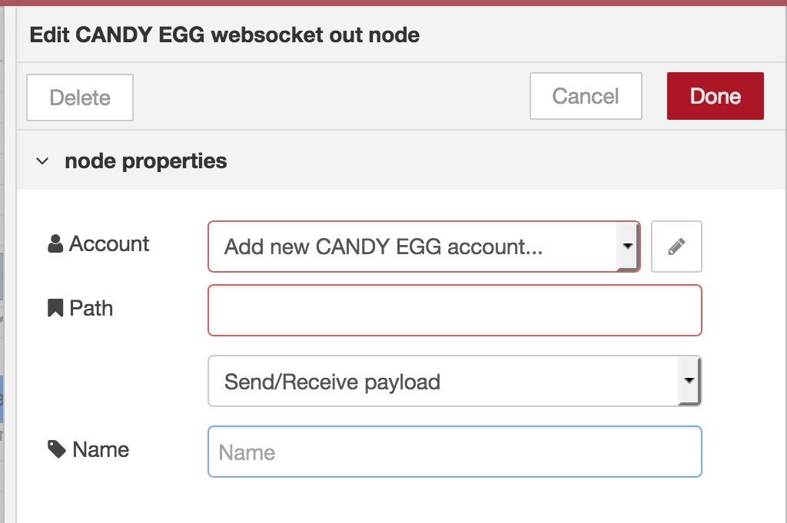Click the Account field label
This screenshot has height=523, width=787.
109,243
